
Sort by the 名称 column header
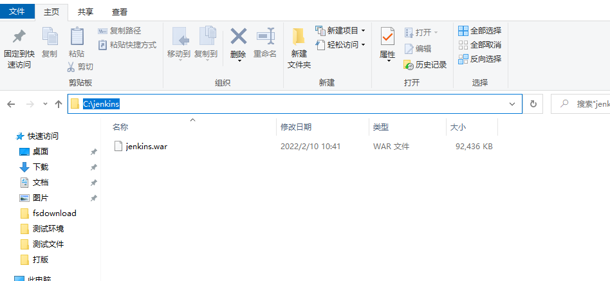(120, 127)
